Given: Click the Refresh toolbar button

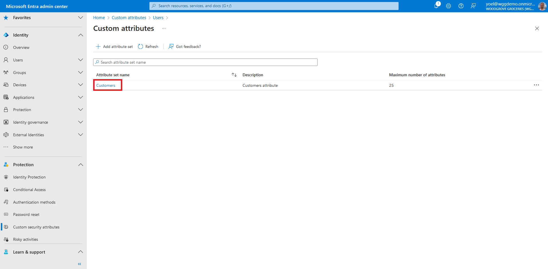Looking at the screenshot, I should coord(148,47).
